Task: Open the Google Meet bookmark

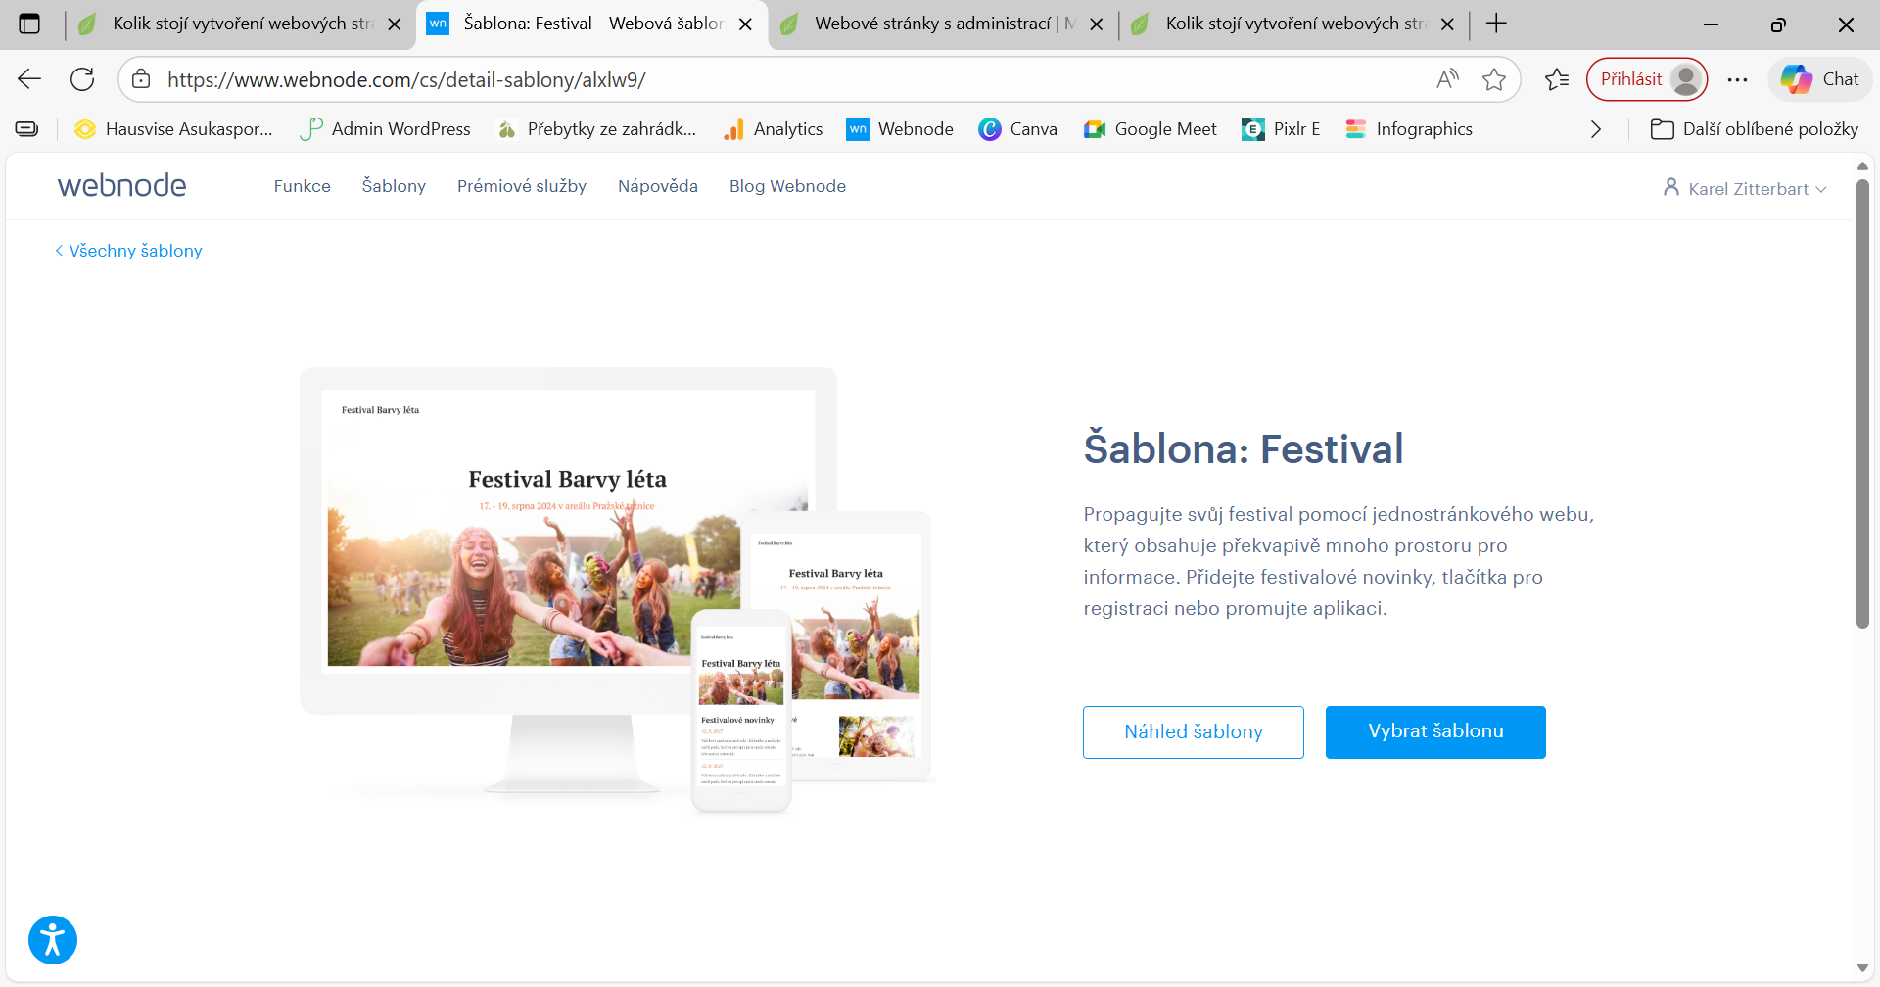Action: click(x=1150, y=128)
